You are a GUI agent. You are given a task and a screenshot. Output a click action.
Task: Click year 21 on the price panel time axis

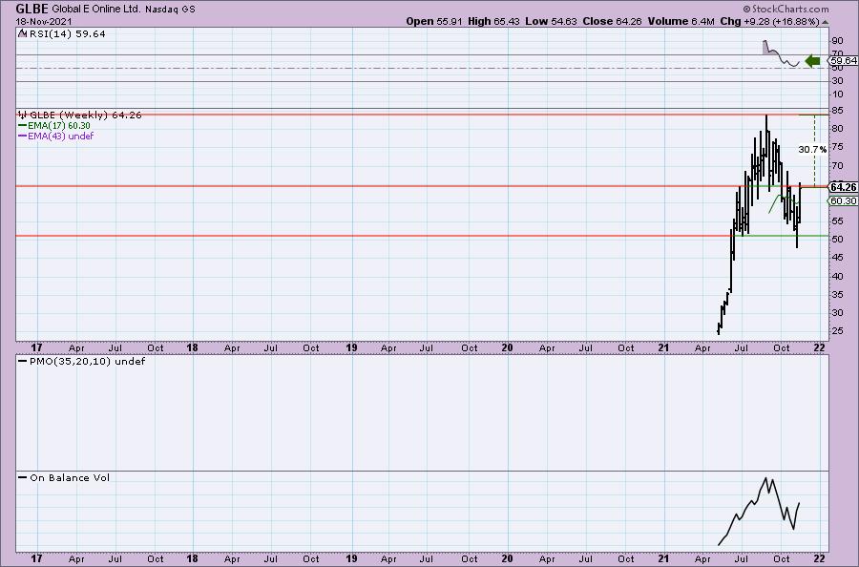663,347
